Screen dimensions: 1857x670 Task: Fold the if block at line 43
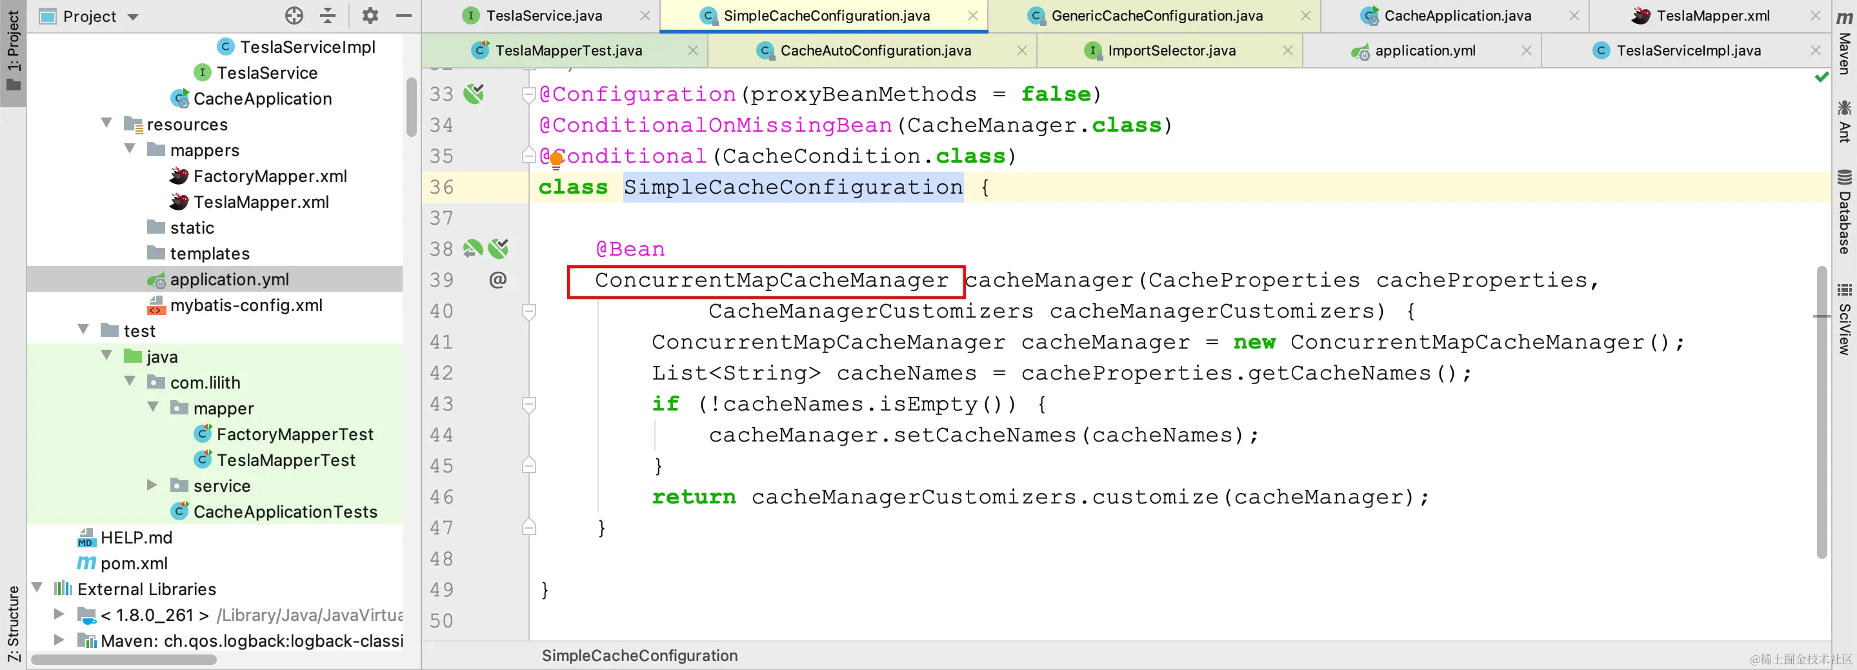coord(528,405)
